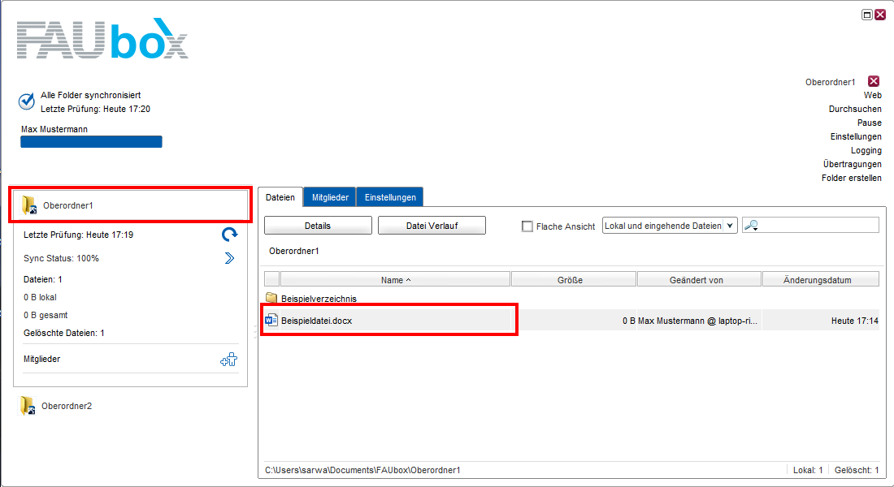Click the Details button

318,226
